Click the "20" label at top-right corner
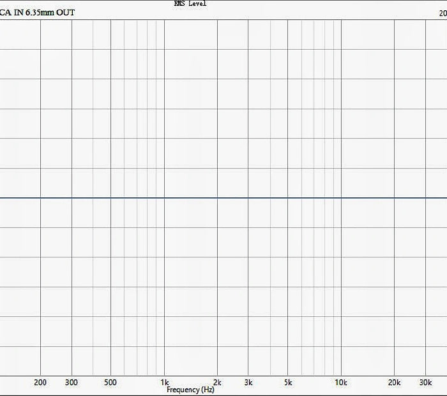 (x=442, y=13)
